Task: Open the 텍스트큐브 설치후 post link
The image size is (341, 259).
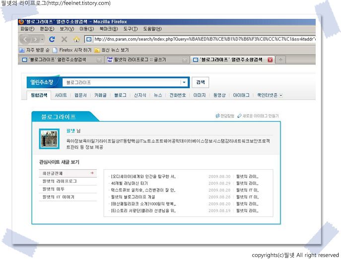Action: pyautogui.click(x=143, y=191)
